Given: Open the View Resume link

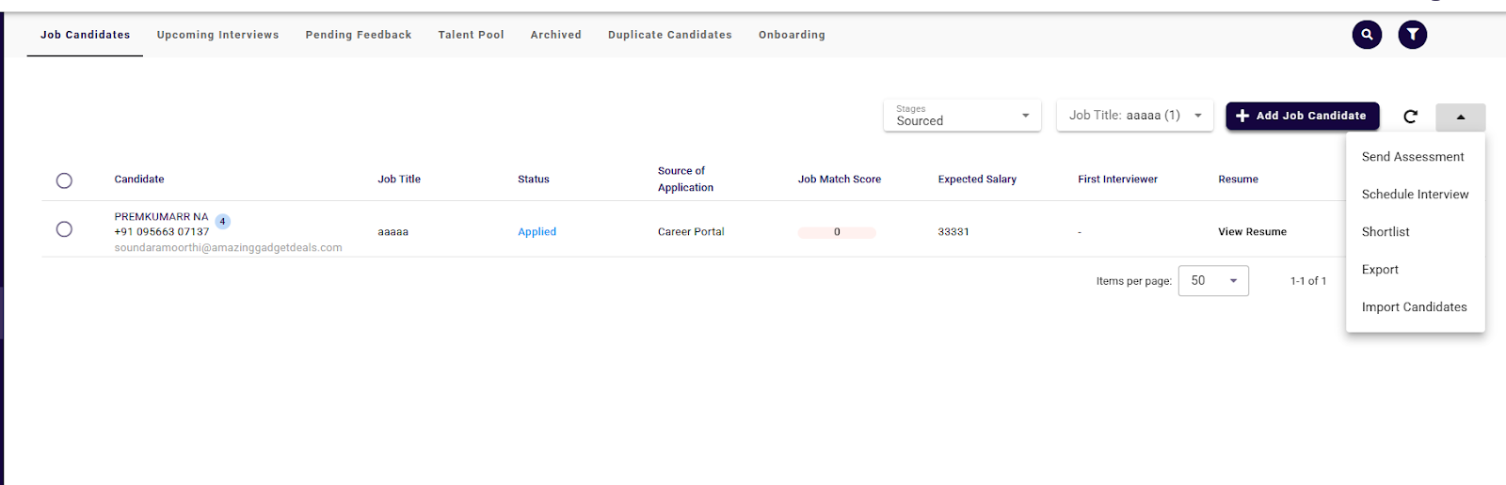Looking at the screenshot, I should pyautogui.click(x=1252, y=232).
